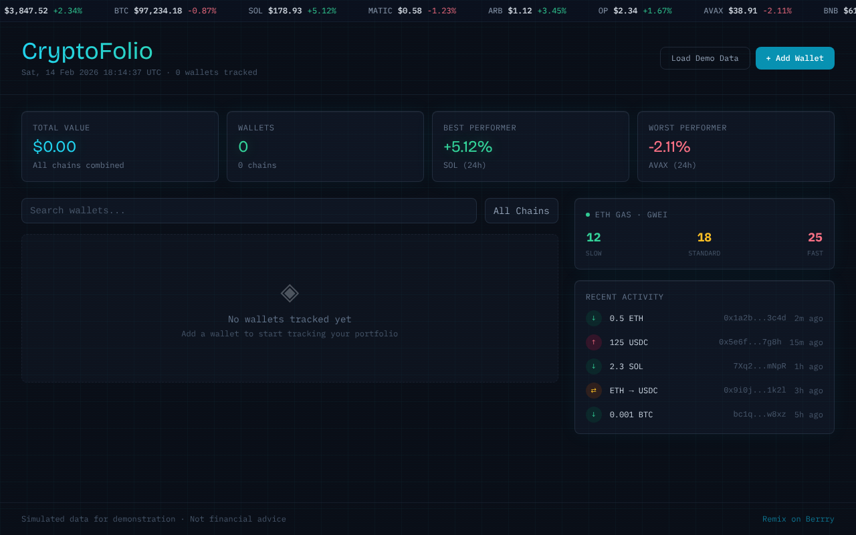Click the receive arrow beside 2.3 SOL

pos(593,366)
